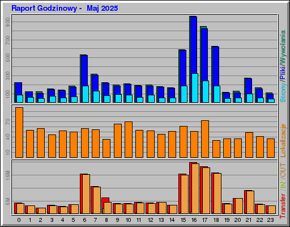Click the blue Pliki bar at hour 6
The height and width of the screenshot is (227, 290).
[84, 70]
